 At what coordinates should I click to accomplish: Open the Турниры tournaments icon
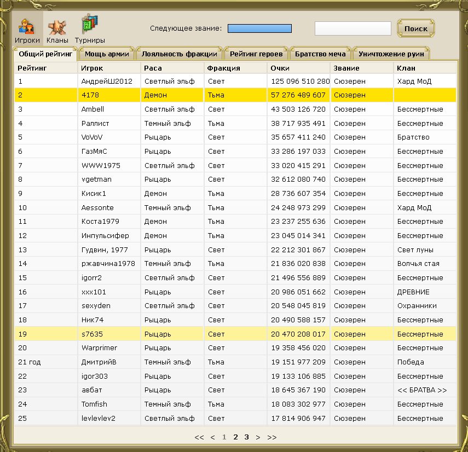90,29
